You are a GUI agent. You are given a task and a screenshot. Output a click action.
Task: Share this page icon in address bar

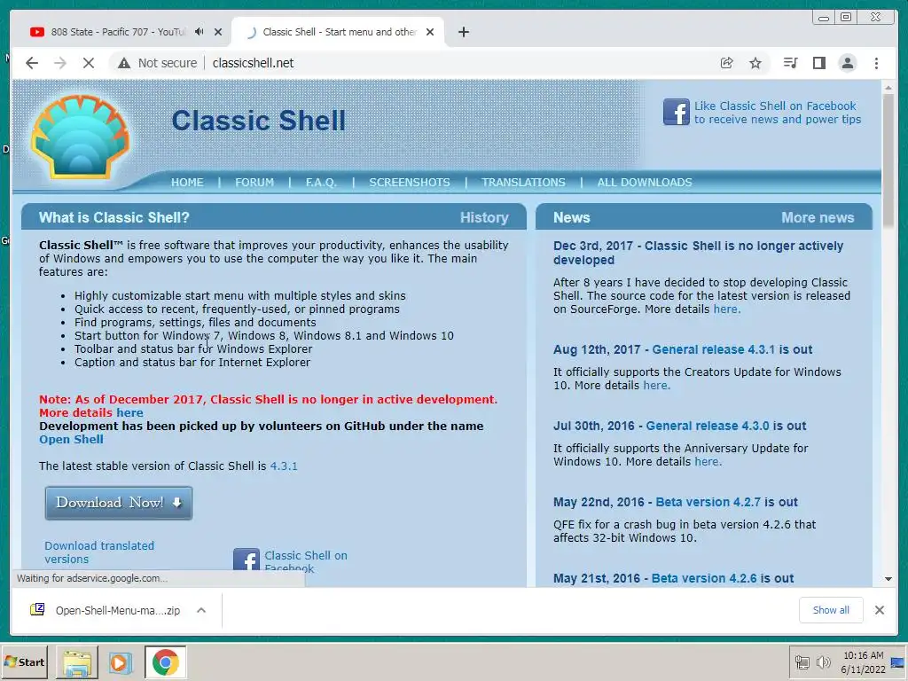click(726, 63)
